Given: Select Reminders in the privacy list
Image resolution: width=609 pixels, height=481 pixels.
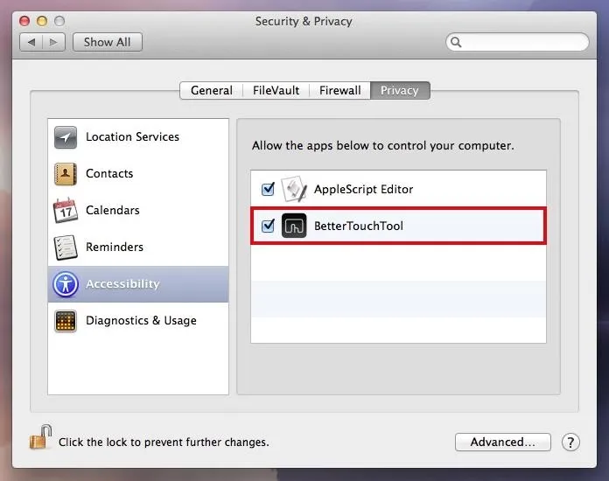Looking at the screenshot, I should coord(138,247).
